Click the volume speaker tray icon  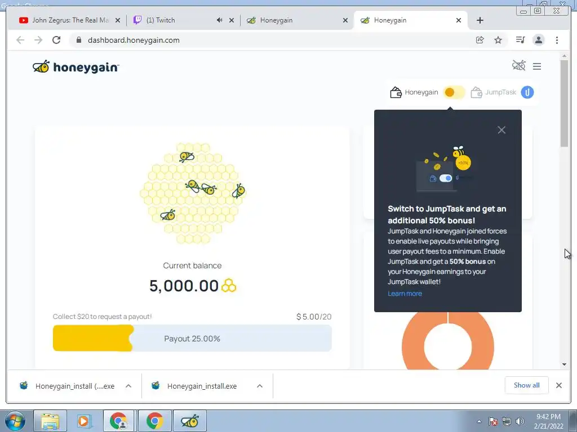[520, 422]
